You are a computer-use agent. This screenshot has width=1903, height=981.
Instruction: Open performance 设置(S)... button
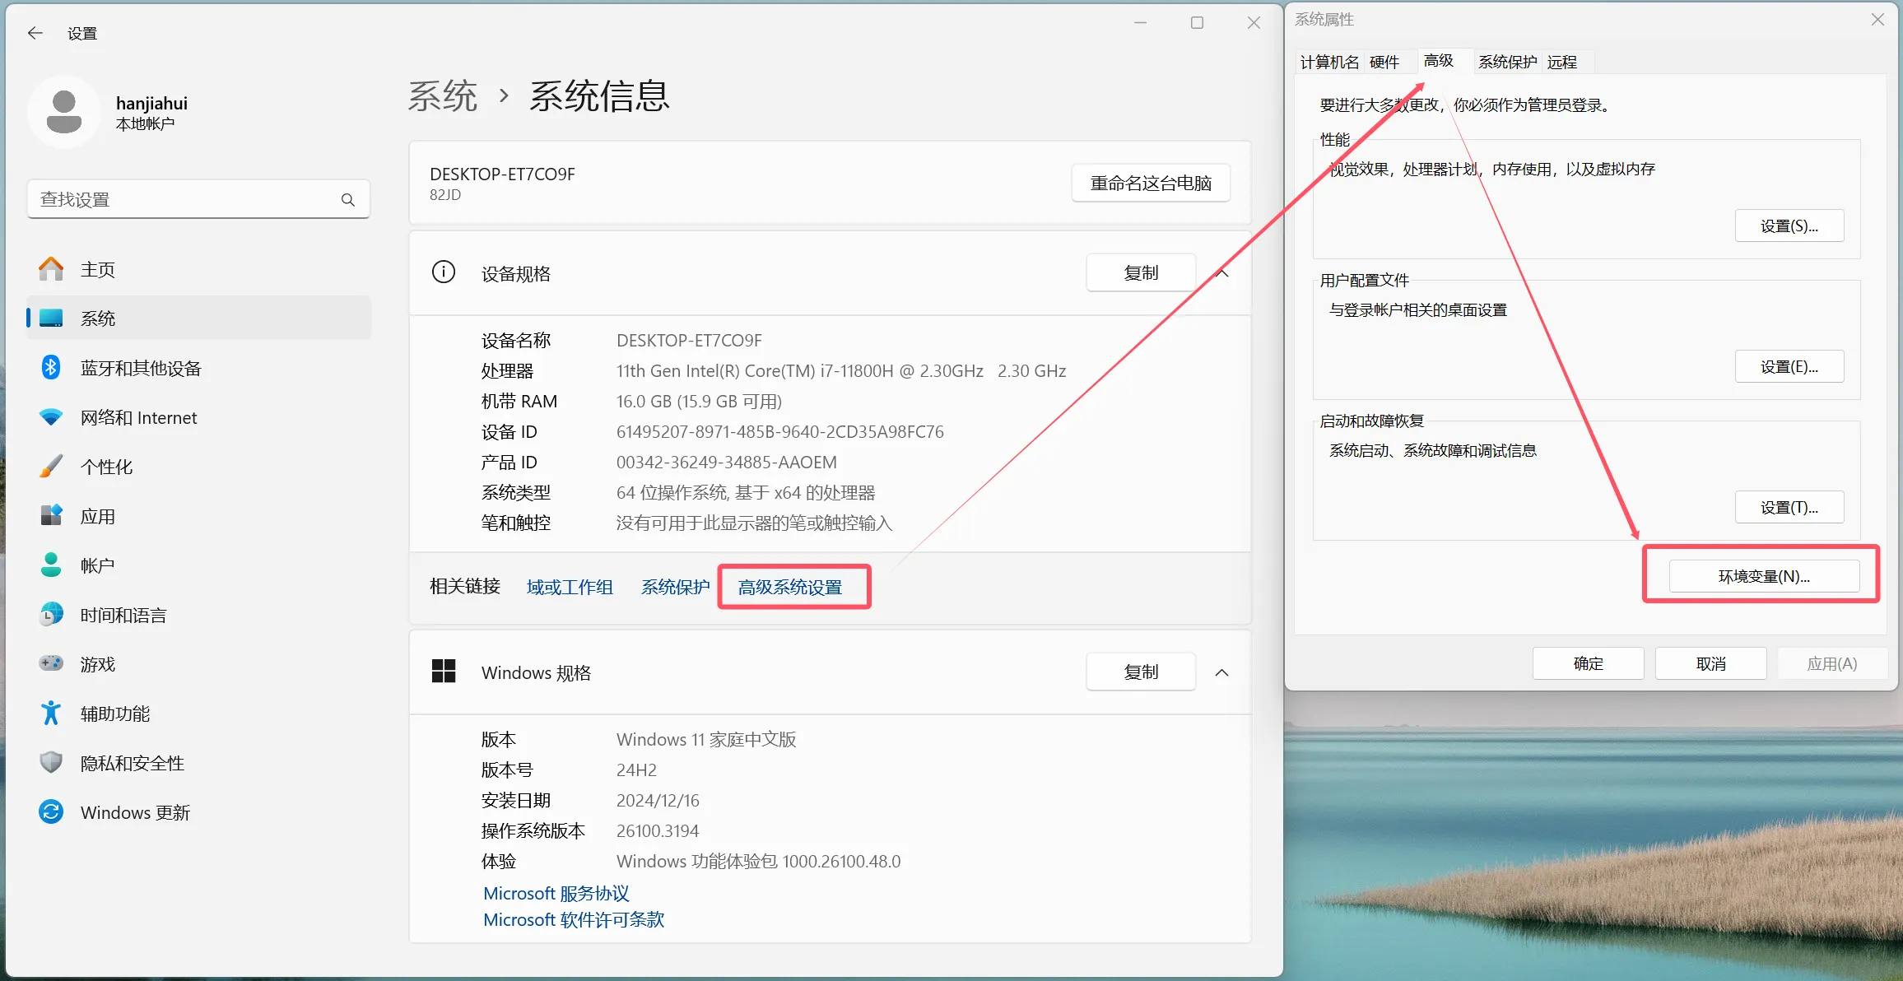click(1789, 226)
